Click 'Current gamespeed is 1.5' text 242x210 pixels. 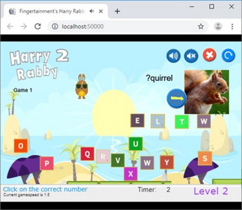(26, 195)
